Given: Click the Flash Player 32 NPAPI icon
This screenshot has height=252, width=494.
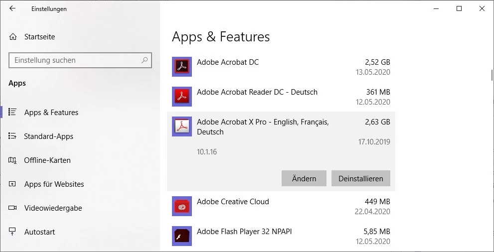Looking at the screenshot, I should pyautogui.click(x=182, y=236).
